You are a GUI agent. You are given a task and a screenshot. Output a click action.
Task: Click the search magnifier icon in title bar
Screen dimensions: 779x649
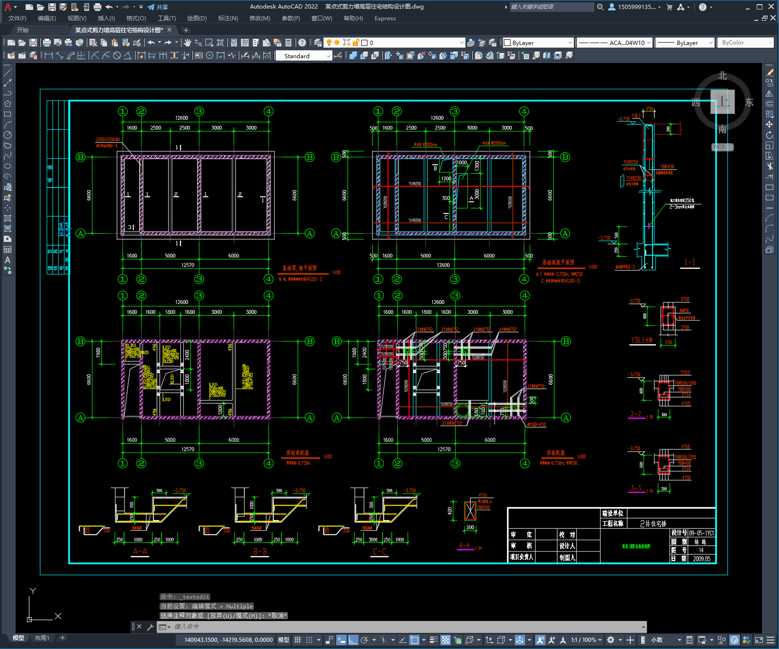pos(600,7)
